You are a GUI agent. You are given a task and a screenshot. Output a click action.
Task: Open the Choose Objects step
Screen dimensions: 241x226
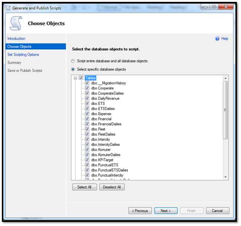(36, 46)
